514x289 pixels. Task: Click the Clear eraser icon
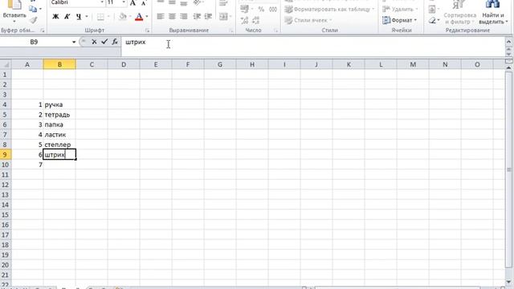click(x=432, y=20)
